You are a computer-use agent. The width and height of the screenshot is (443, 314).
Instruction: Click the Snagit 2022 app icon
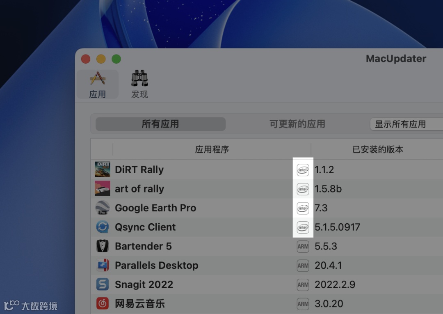pyautogui.click(x=102, y=284)
